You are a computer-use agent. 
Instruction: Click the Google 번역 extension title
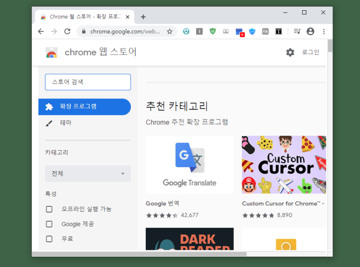tap(162, 204)
